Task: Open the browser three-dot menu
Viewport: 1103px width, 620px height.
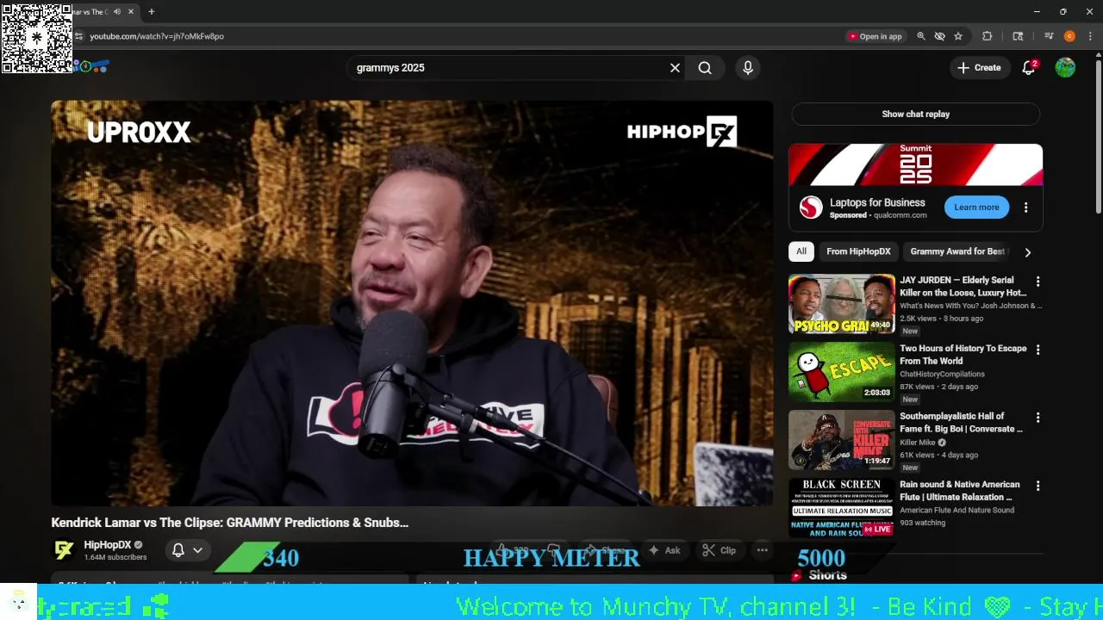Action: click(x=1090, y=36)
